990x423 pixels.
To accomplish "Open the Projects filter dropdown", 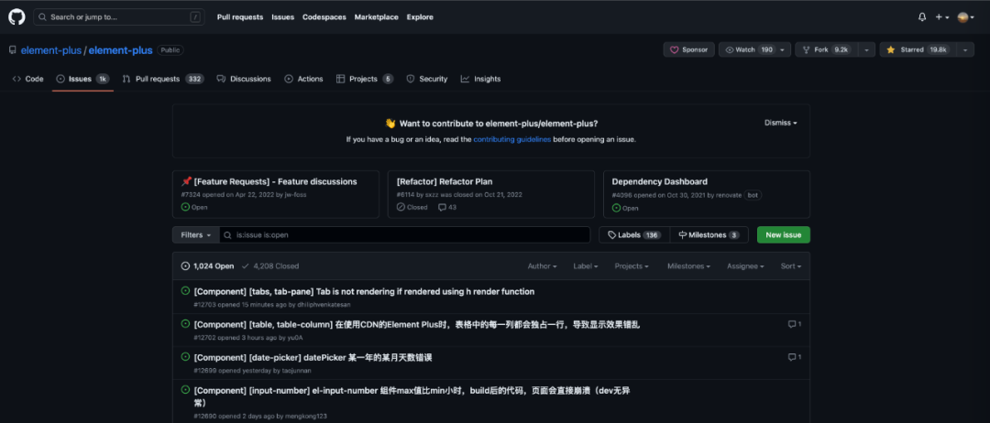I will pos(632,266).
